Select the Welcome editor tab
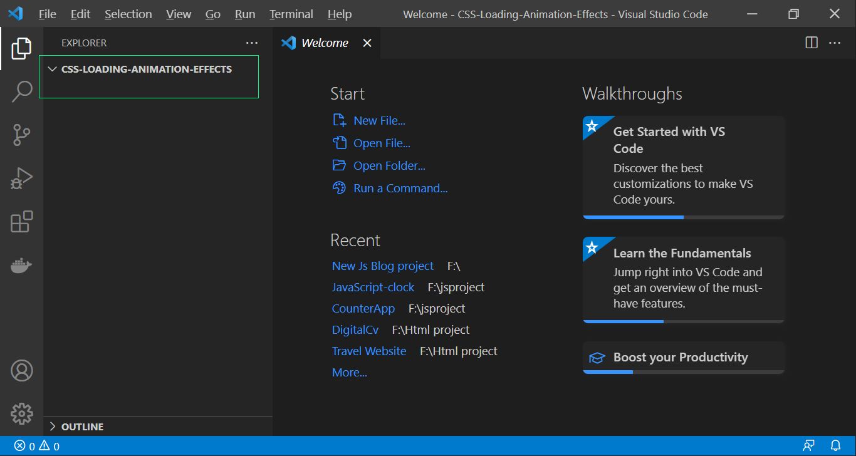Image resolution: width=856 pixels, height=456 pixels. coord(326,43)
